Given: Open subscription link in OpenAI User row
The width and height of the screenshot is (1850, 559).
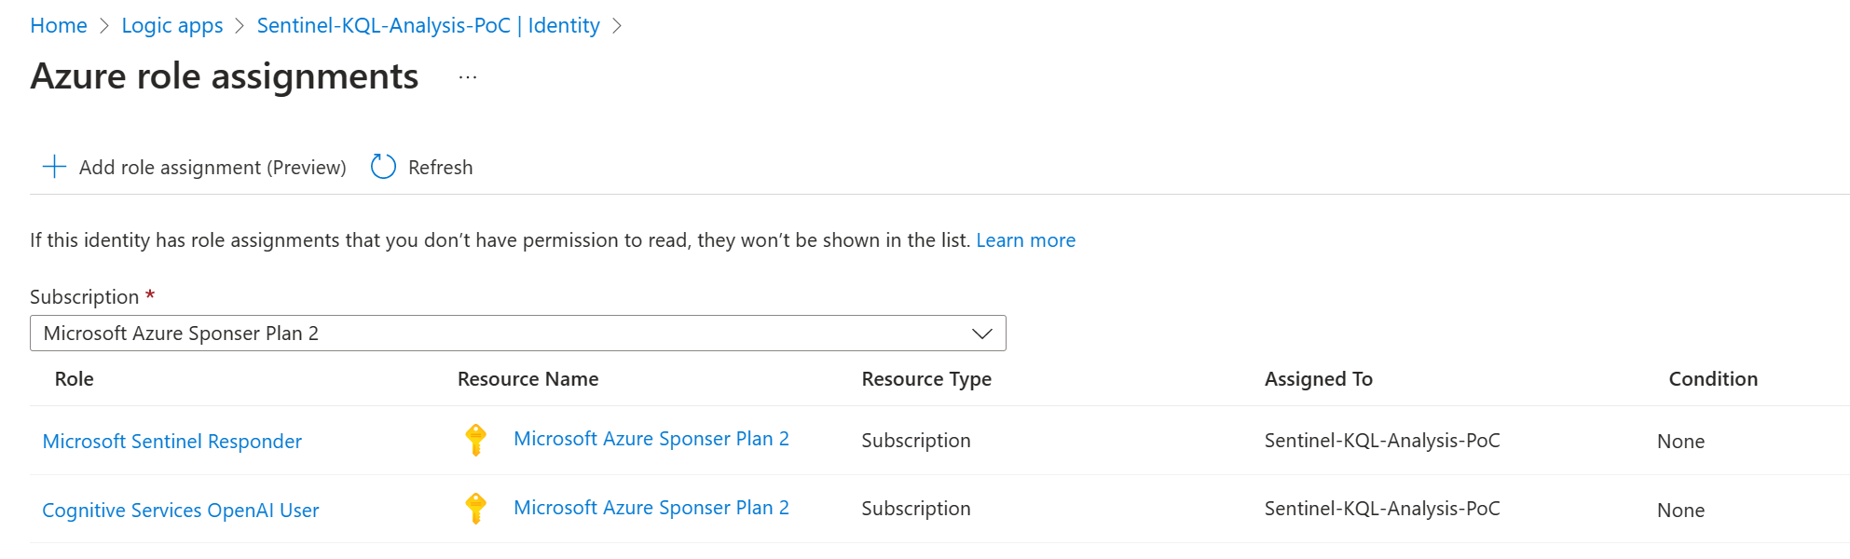Looking at the screenshot, I should (x=651, y=508).
